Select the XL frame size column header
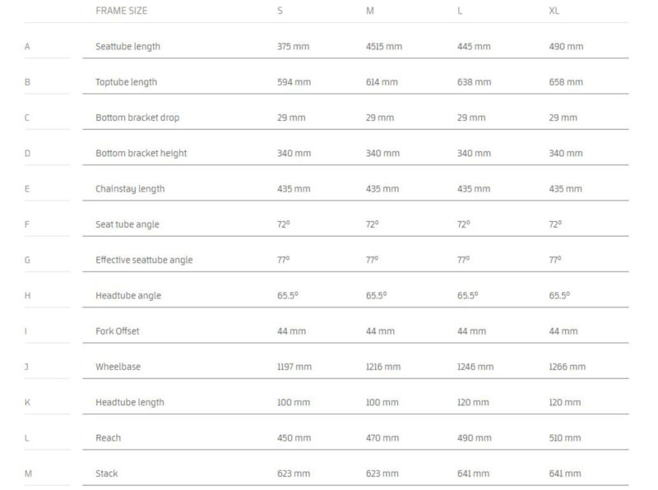Image resolution: width=658 pixels, height=490 pixels. (554, 12)
